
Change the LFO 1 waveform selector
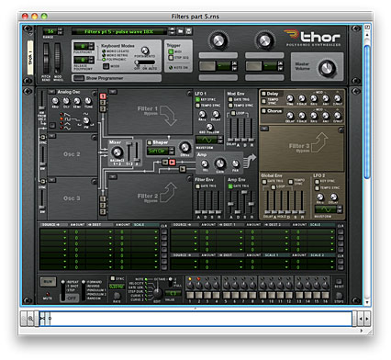(x=209, y=140)
